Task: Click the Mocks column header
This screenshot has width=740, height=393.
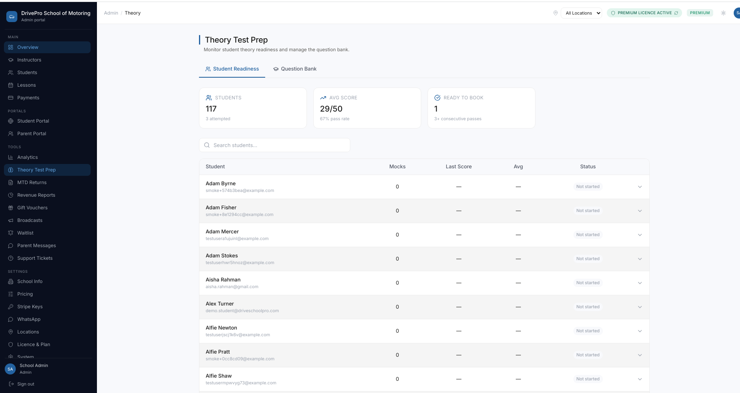Action: pyautogui.click(x=397, y=167)
